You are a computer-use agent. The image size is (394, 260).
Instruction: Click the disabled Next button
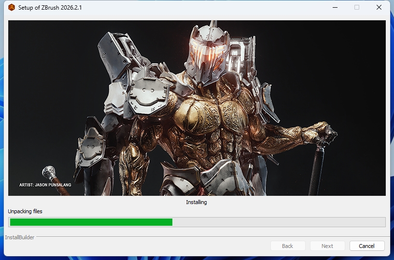327,246
